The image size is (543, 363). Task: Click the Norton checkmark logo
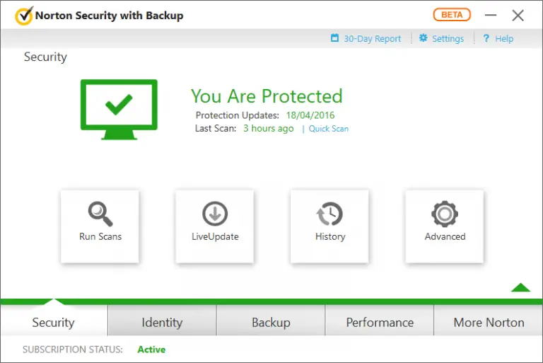[24, 15]
